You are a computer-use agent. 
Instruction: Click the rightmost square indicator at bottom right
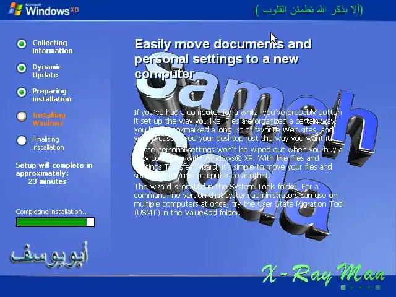point(378,287)
